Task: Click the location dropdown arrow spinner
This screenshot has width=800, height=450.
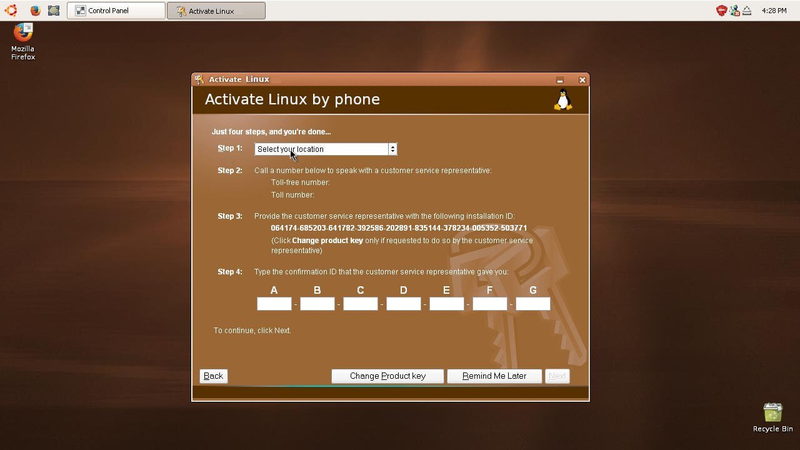Action: [x=392, y=149]
